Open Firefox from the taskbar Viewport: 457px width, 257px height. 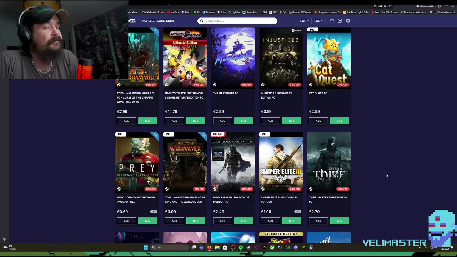pos(209,247)
